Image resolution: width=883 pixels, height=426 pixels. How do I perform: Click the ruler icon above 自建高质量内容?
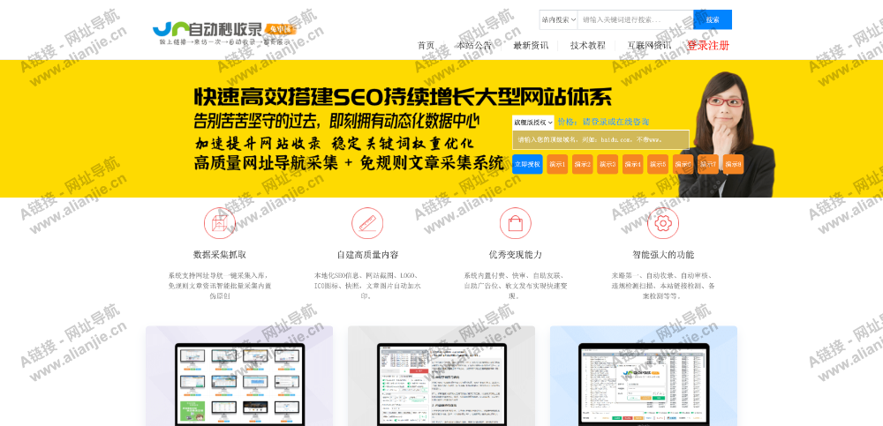click(x=367, y=223)
